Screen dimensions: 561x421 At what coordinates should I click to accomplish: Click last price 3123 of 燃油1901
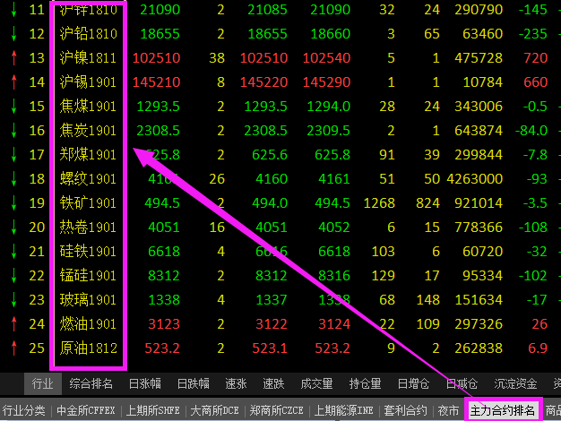[x=164, y=323]
